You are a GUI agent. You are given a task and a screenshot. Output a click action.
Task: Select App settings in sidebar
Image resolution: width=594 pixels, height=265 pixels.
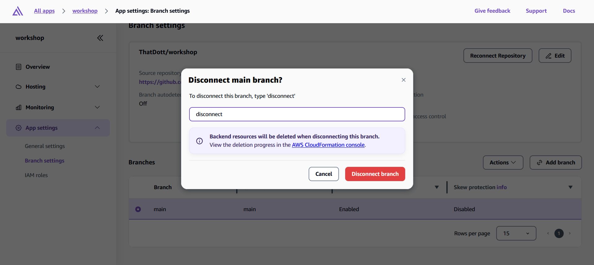point(58,128)
